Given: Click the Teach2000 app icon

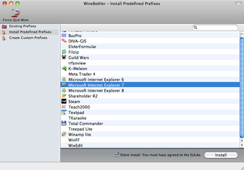Looking at the screenshot, I should [64, 107].
